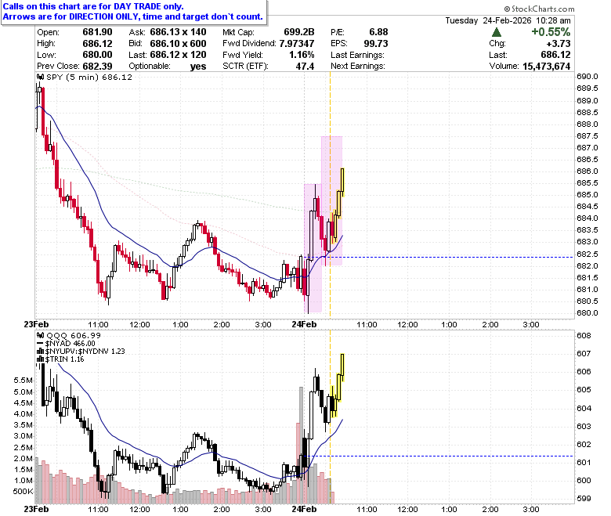
Task: Click the bar icon beside $TRIN legend
Action: click(40, 359)
